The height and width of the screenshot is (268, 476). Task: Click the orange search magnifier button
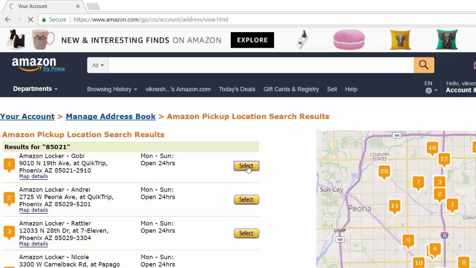point(424,65)
